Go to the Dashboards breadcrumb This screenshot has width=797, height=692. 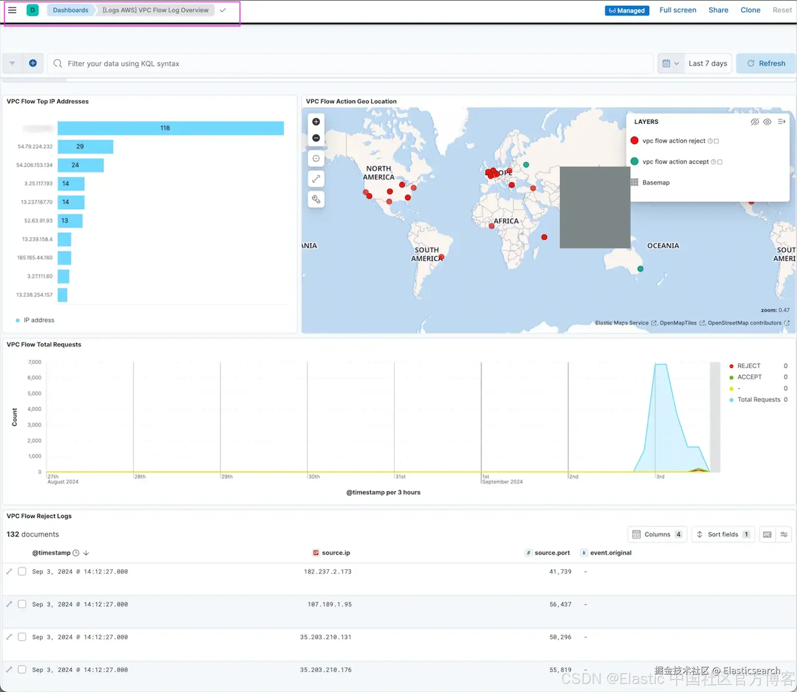click(71, 10)
